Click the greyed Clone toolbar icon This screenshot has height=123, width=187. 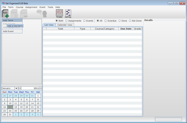(x=14, y=14)
